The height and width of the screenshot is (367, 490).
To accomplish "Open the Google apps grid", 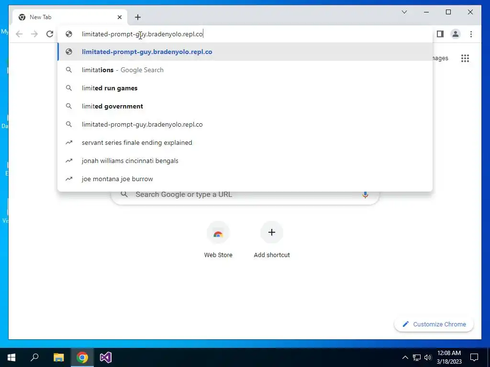I will 465,58.
